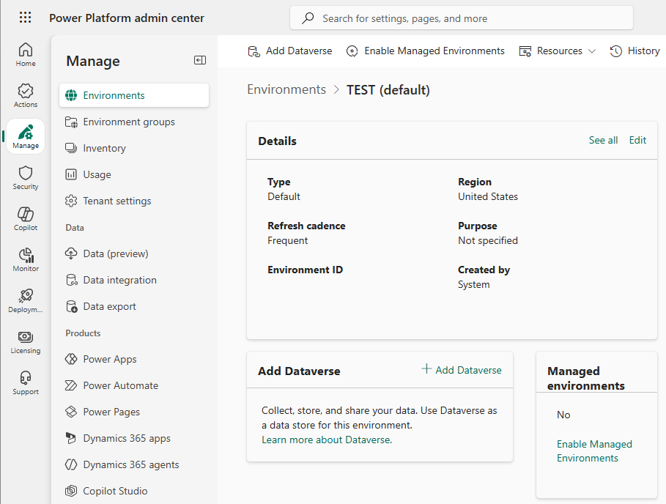
Task: Collapse the Manage navigation pane
Action: 199,60
